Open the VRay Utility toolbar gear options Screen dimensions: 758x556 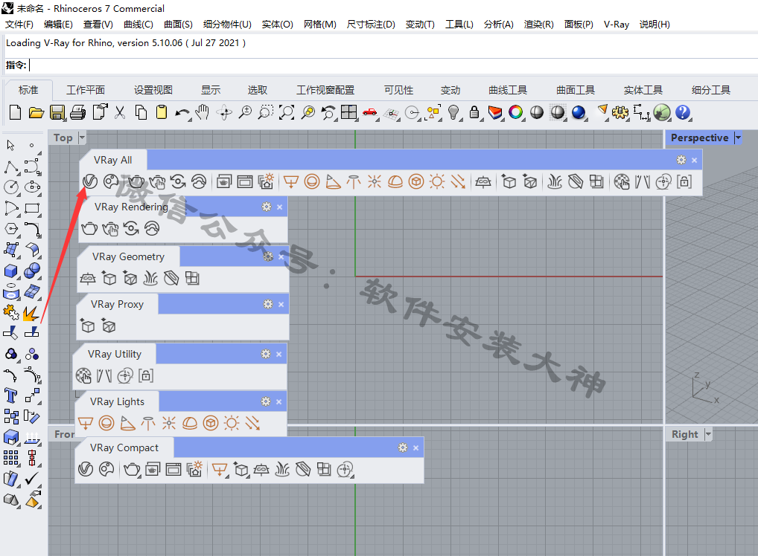point(266,354)
